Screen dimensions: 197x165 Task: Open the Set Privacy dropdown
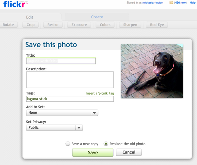coord(55,128)
